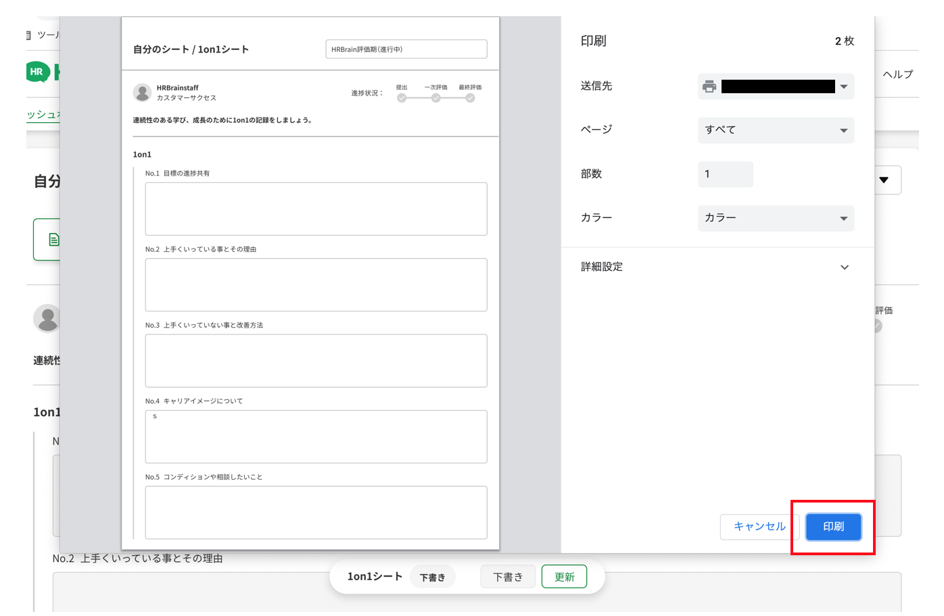
Task: Click the 部数 copies input field
Action: (725, 174)
